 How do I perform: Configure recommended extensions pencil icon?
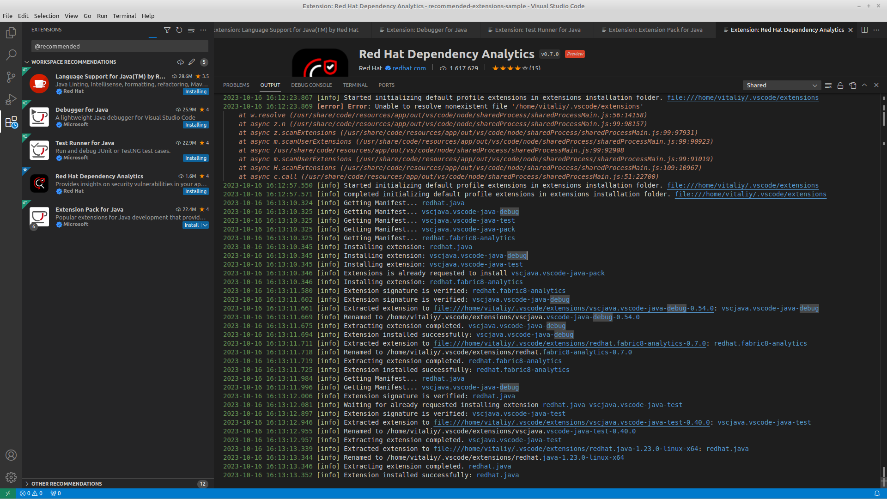192,62
